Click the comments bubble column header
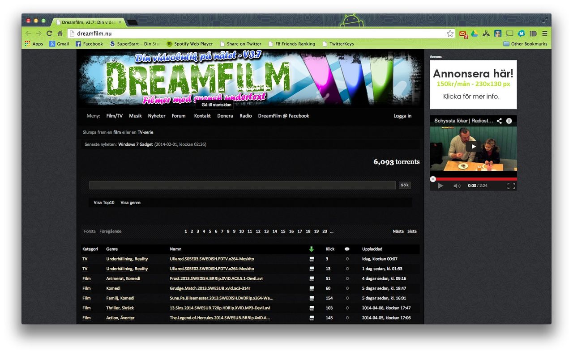Screen dimensions: 573x354 coord(347,249)
